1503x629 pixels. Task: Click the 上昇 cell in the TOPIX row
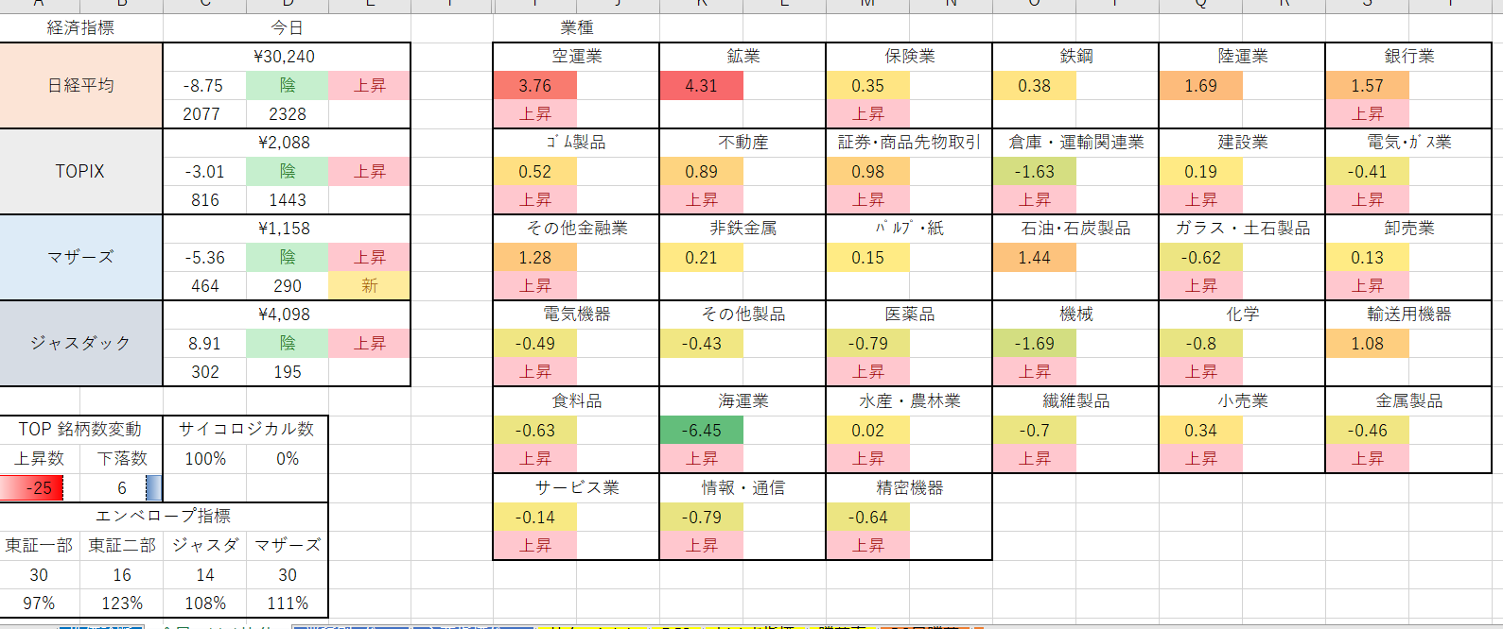click(370, 172)
